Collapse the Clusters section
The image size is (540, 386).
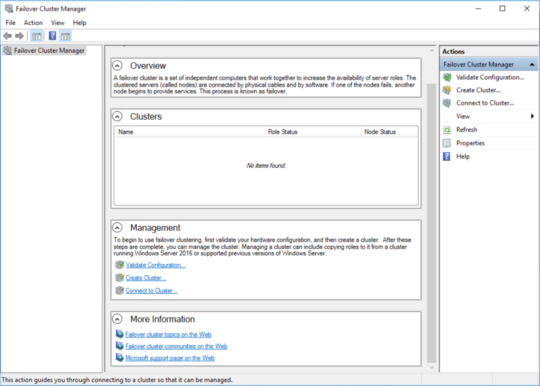(x=117, y=115)
